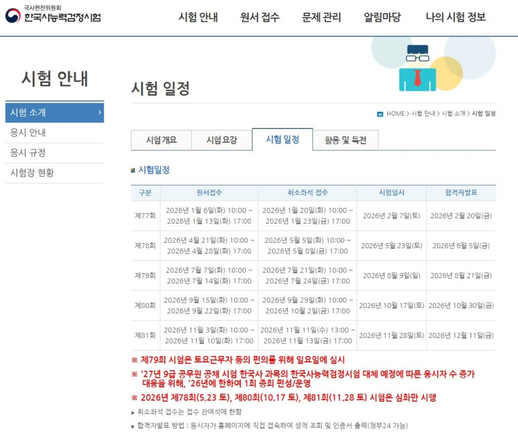Expand the 시험 소개 sidebar arrow
Viewport: 518px width, 434px height.
pos(99,113)
